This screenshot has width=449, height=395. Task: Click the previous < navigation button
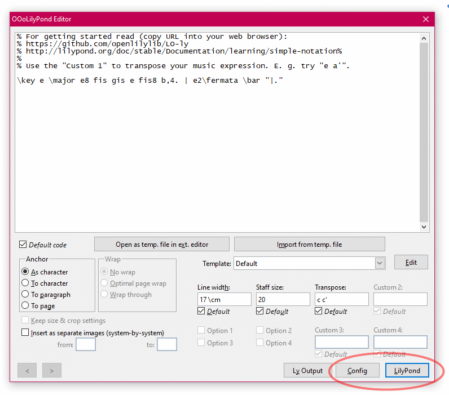click(27, 370)
